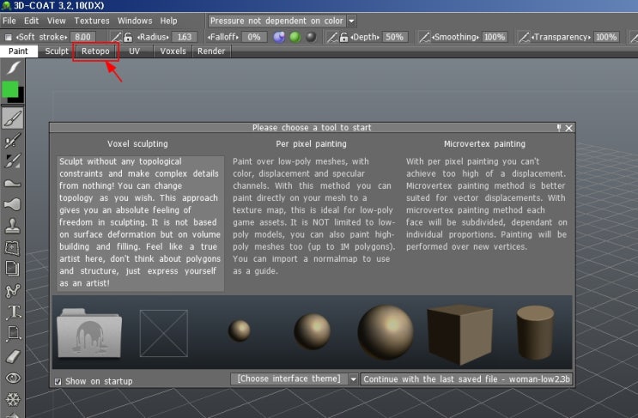Click the Transparency 100% value field

[606, 37]
